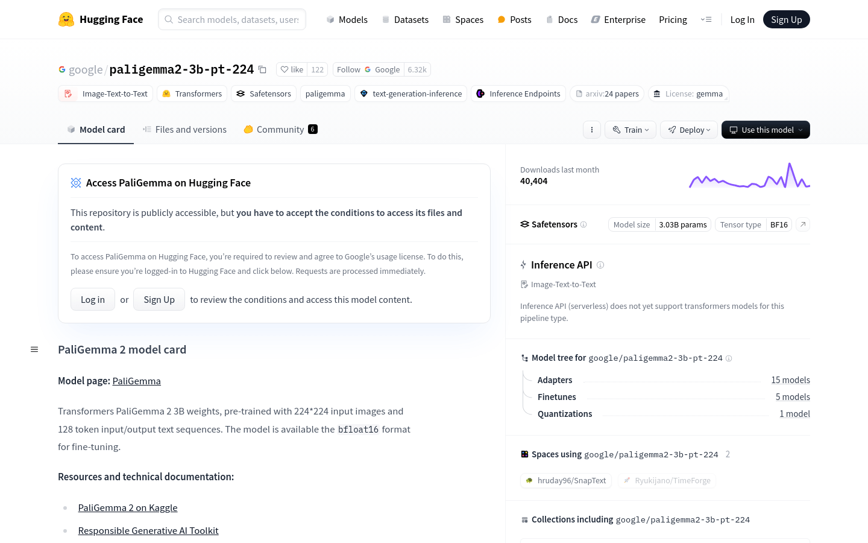Open safetensors details arrow icon
The width and height of the screenshot is (868, 543).
(x=803, y=224)
